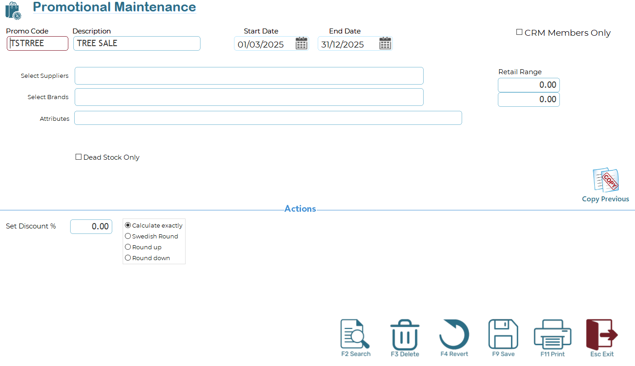The height and width of the screenshot is (366, 635).
Task: Click the Description field containing TREE SALE
Action: (137, 43)
